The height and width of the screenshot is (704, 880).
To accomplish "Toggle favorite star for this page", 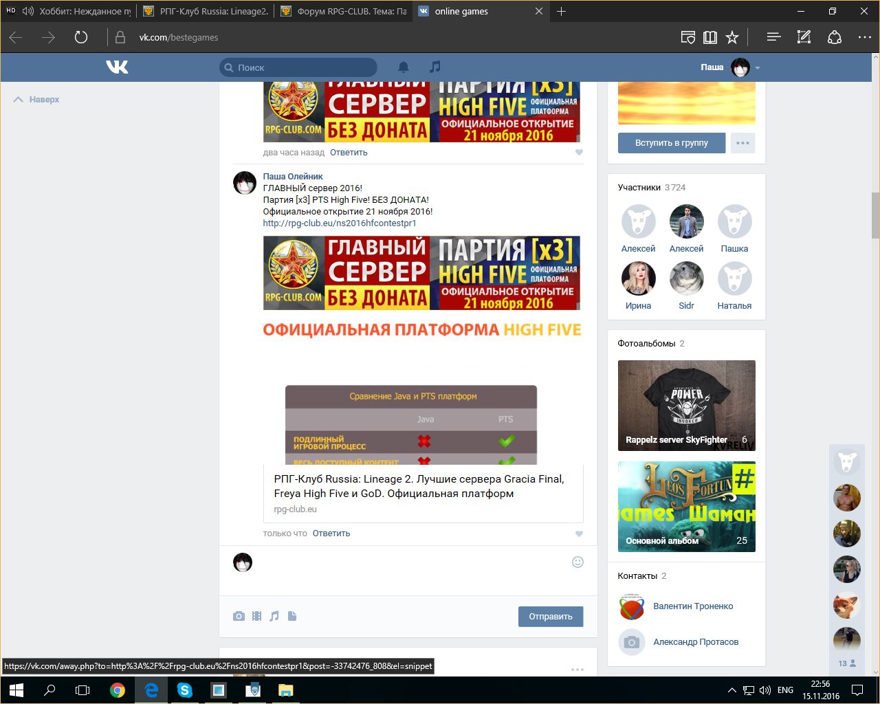I will (732, 37).
